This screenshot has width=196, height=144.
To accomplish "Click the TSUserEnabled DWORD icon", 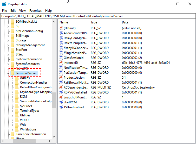I will click(x=61, y=107).
